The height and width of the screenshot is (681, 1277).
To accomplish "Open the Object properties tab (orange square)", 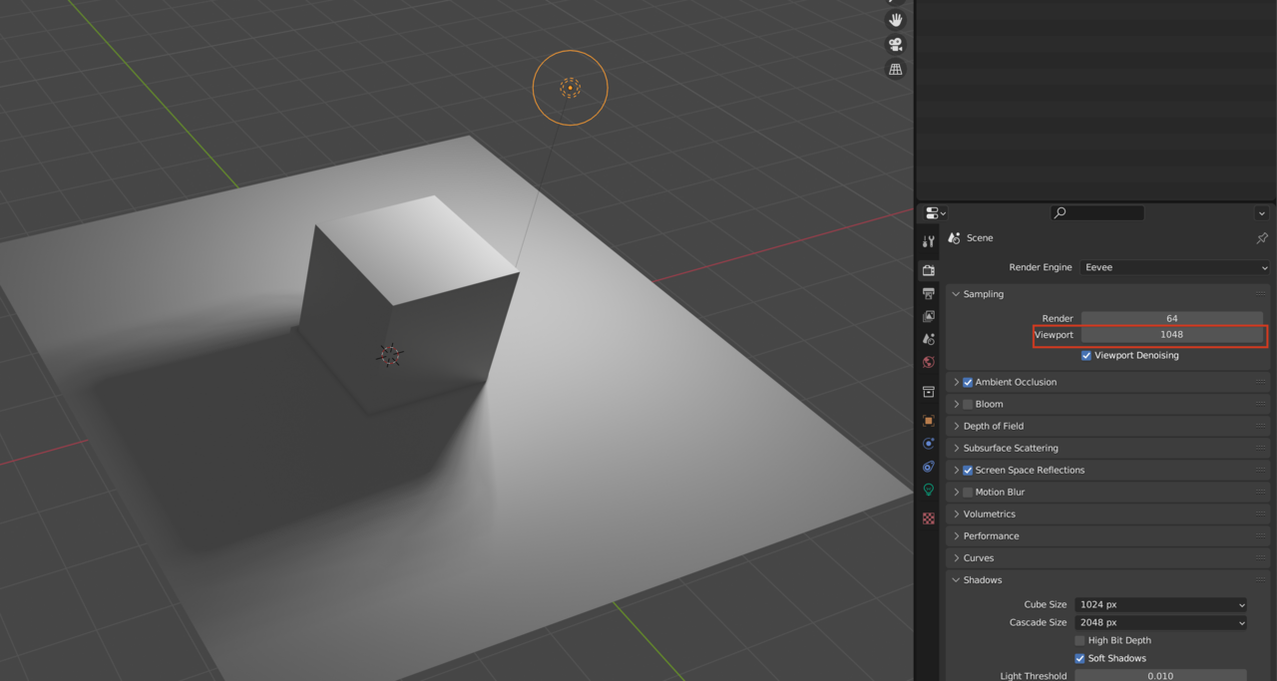I will 929,421.
